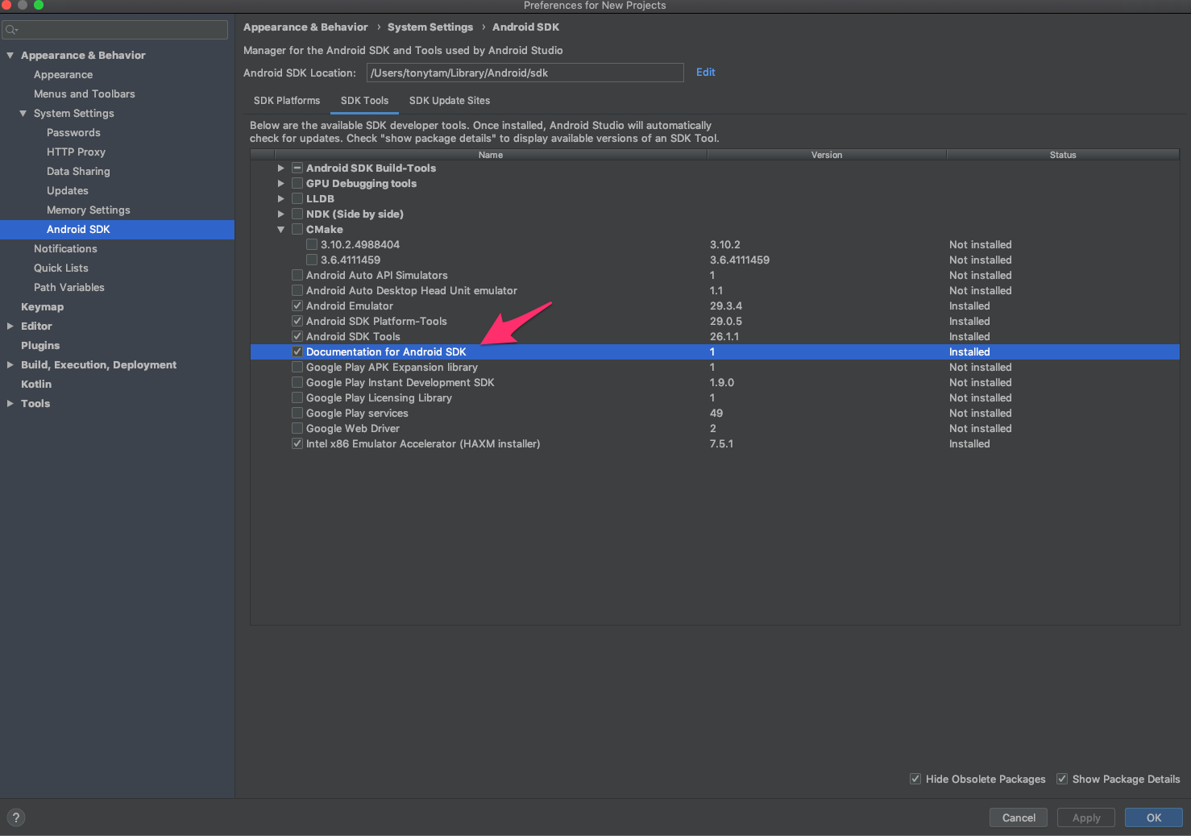Image resolution: width=1191 pixels, height=836 pixels.
Task: Open Memory Settings page
Action: [x=88, y=210]
